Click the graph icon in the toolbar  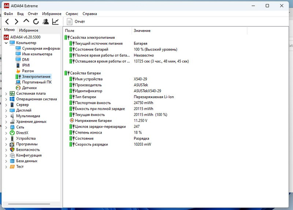(x=55, y=22)
